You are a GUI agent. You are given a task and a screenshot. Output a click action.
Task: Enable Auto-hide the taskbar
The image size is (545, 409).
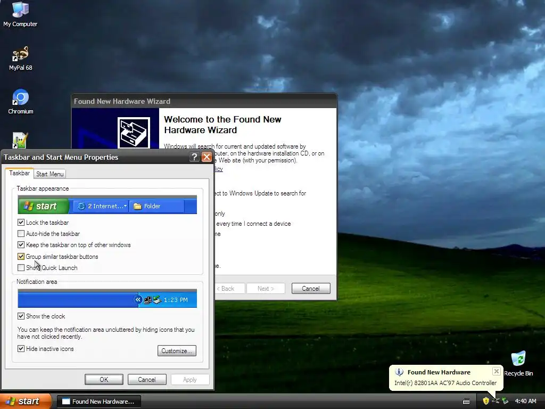coord(21,233)
